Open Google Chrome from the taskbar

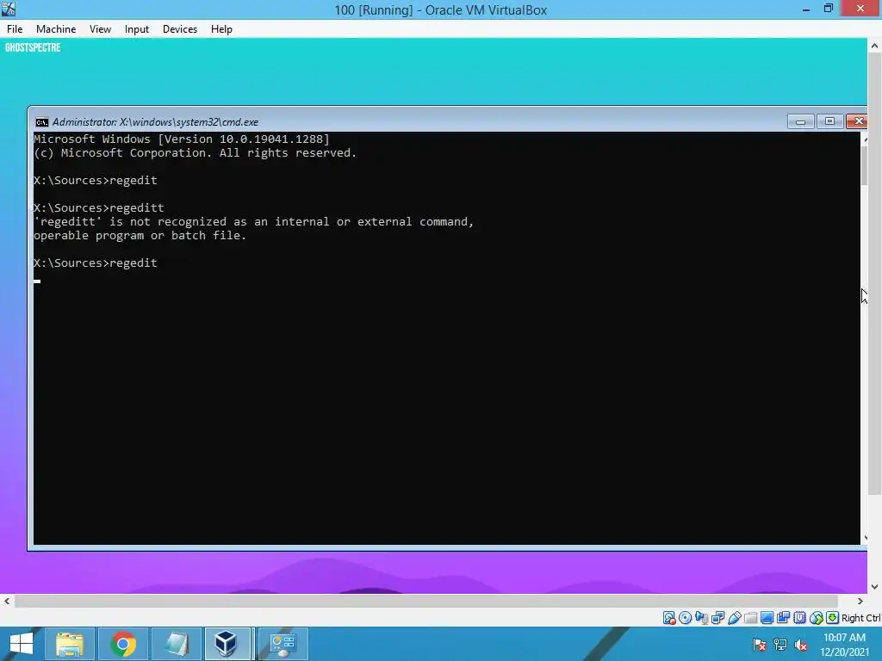point(123,644)
